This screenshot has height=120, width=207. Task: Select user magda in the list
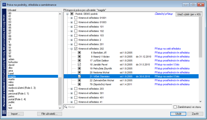[33, 76]
